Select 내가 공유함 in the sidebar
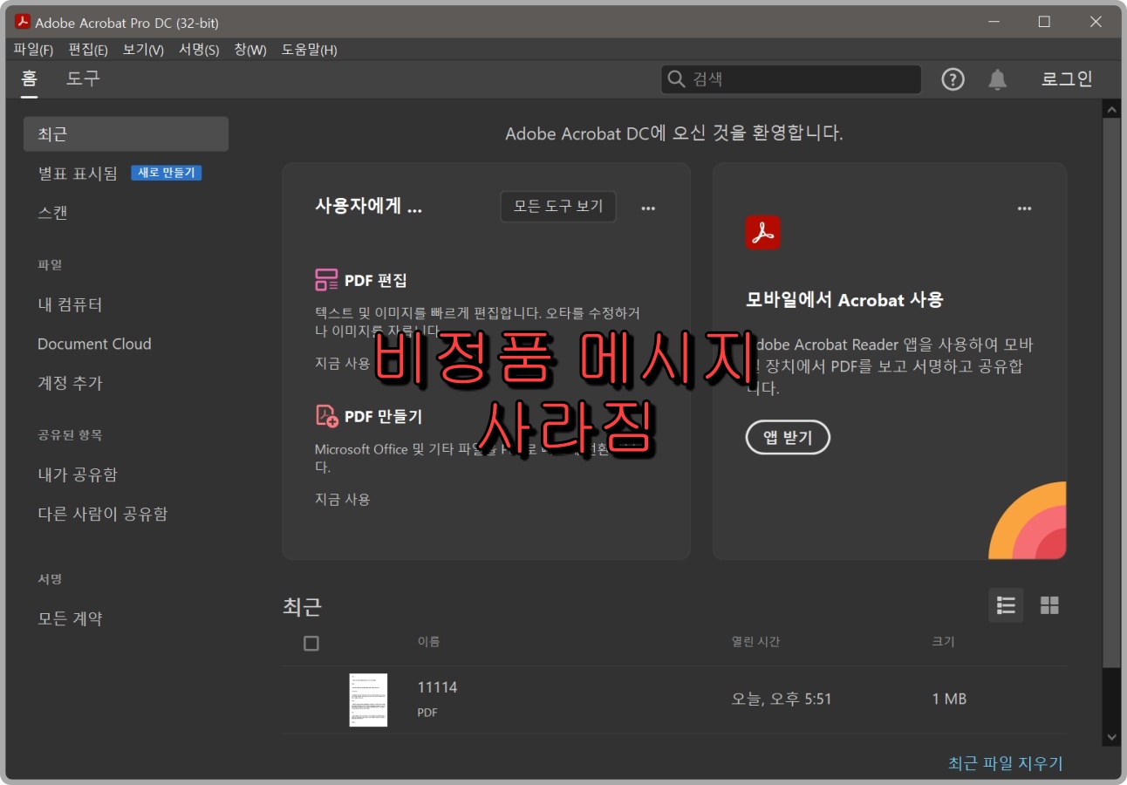Viewport: 1127px width, 785px height. tap(78, 474)
